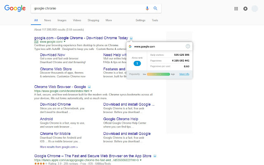Start voice search with the microphone icon
This screenshot has width=264, height=165.
pyautogui.click(x=147, y=8)
